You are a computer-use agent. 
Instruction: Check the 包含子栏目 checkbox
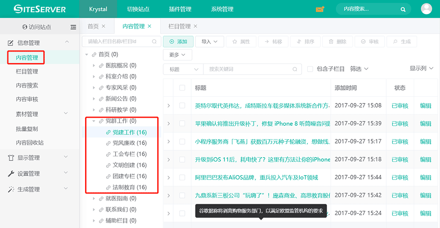click(x=310, y=69)
